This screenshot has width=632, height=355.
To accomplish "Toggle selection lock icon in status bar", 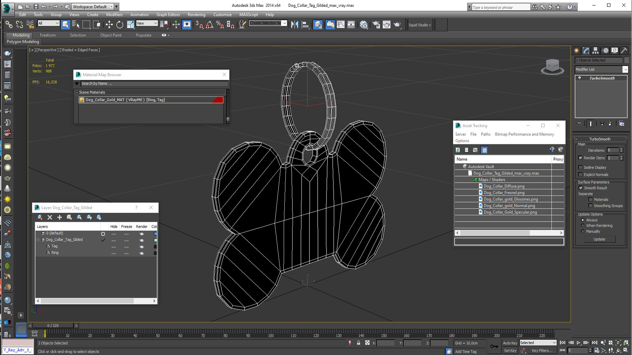I will (358, 343).
